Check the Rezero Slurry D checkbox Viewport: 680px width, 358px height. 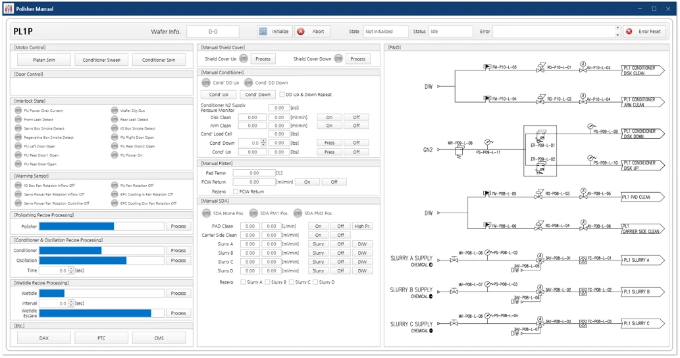[x=315, y=282]
